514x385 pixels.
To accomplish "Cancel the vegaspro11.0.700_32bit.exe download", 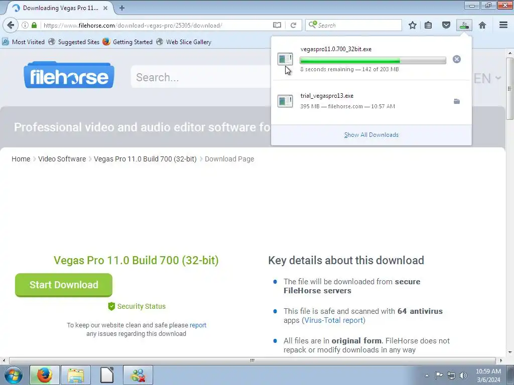I will click(457, 59).
